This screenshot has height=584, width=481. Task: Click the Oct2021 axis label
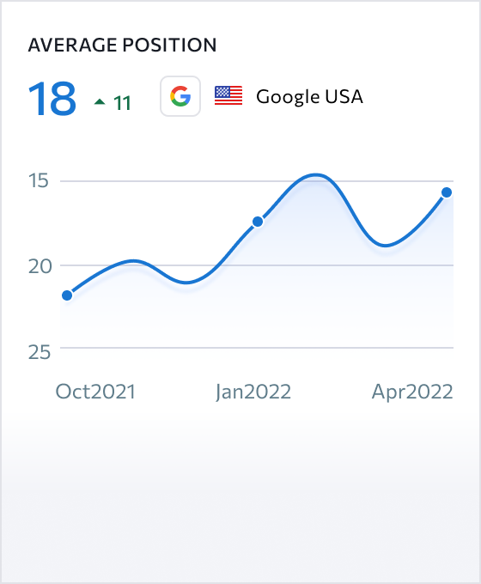pyautogui.click(x=95, y=392)
